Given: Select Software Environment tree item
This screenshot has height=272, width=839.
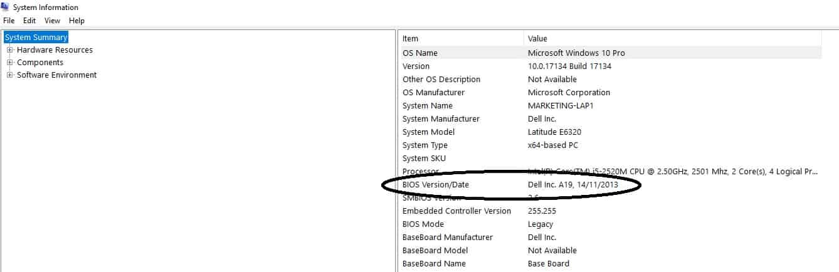Looking at the screenshot, I should coord(56,75).
